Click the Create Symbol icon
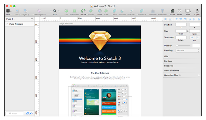The height and width of the screenshot is (120, 206). pos(39,11)
